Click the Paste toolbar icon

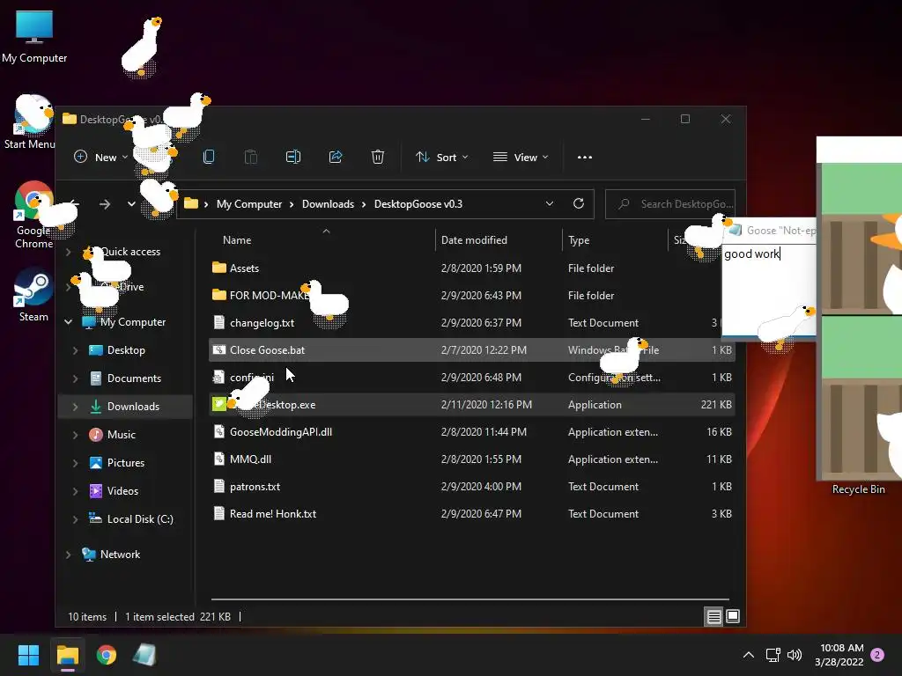coord(251,157)
